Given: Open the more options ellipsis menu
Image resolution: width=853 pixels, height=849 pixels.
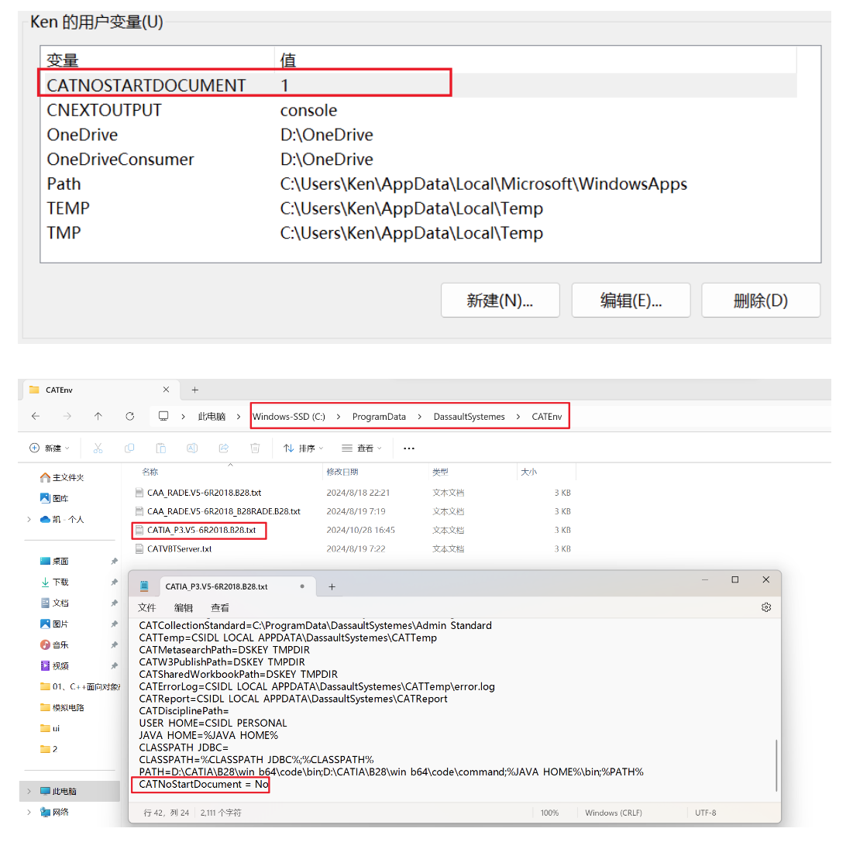Looking at the screenshot, I should (409, 449).
